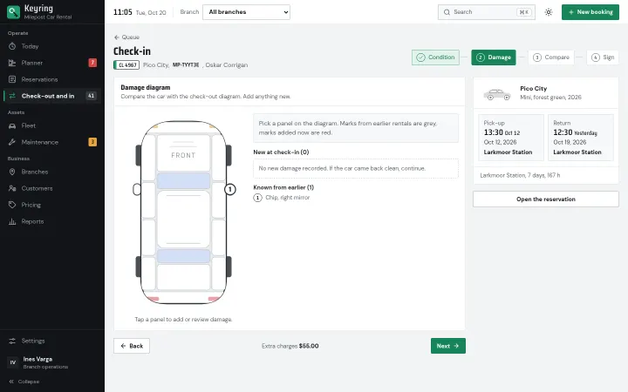The image size is (628, 392).
Task: Click the Branches location pin icon
Action: (x=12, y=172)
